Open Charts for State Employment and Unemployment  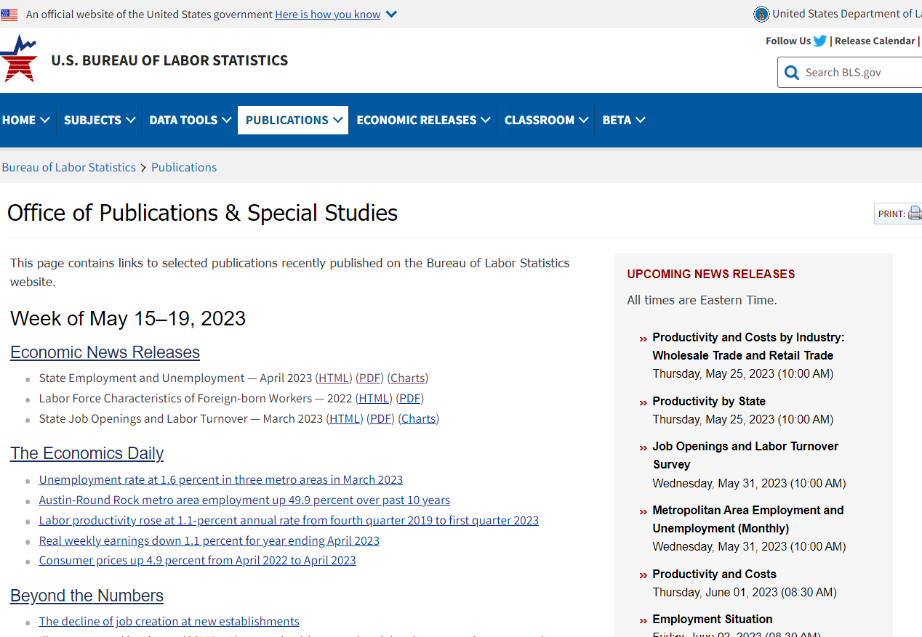tap(408, 378)
